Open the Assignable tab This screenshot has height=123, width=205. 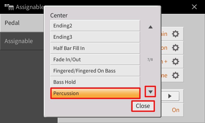pyautogui.click(x=22, y=41)
